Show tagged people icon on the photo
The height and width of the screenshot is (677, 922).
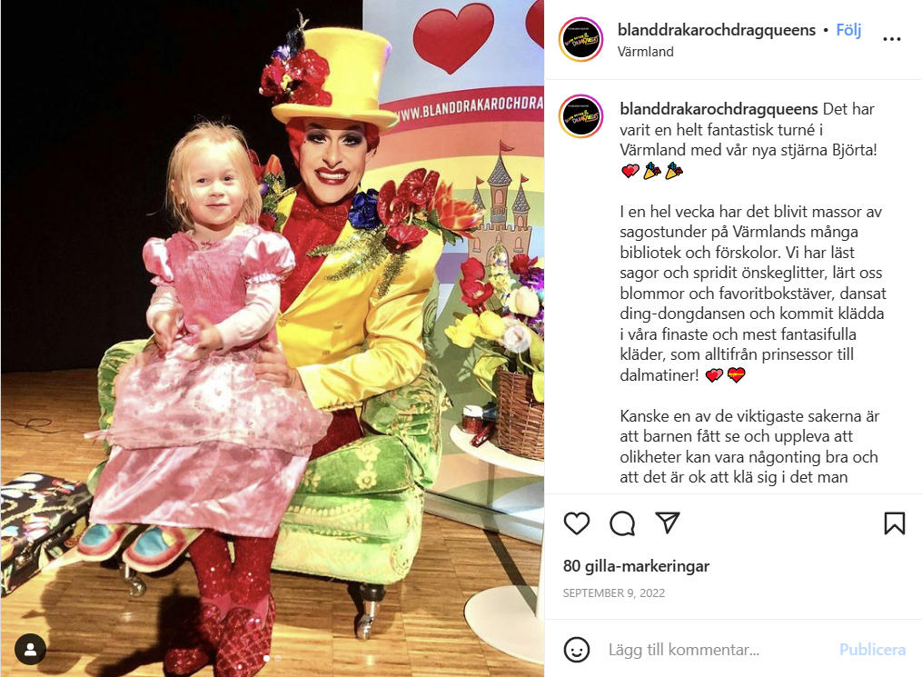coord(31,650)
